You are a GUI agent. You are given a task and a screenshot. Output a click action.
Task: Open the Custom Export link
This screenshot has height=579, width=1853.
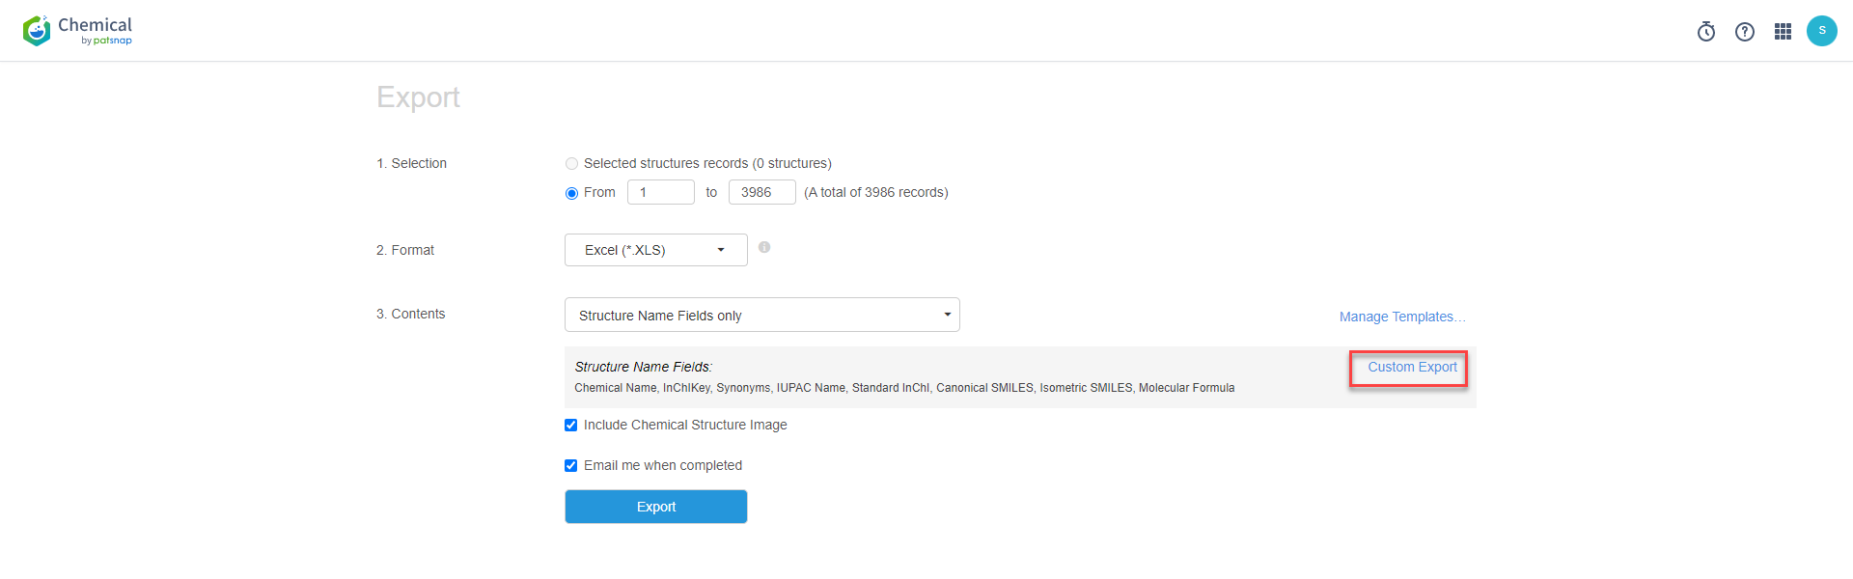pyautogui.click(x=1411, y=368)
